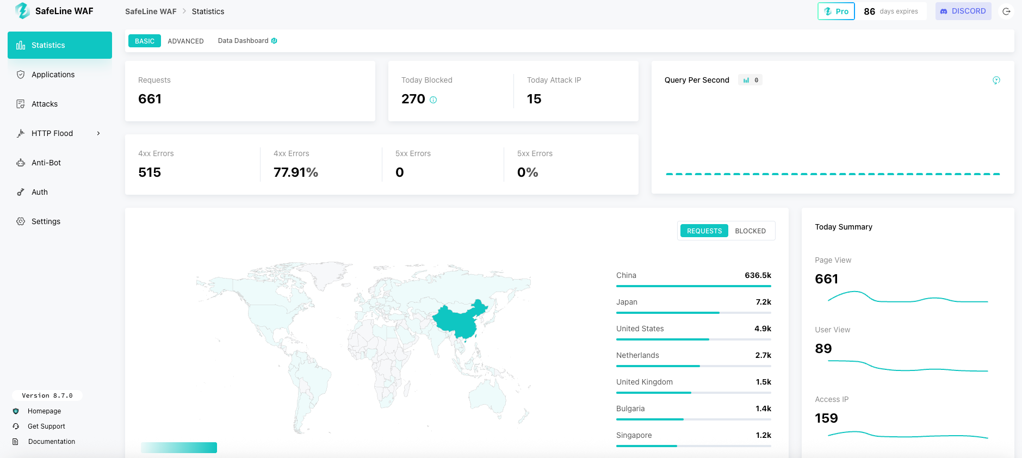Select the REQUESTS map toggle

coord(704,231)
